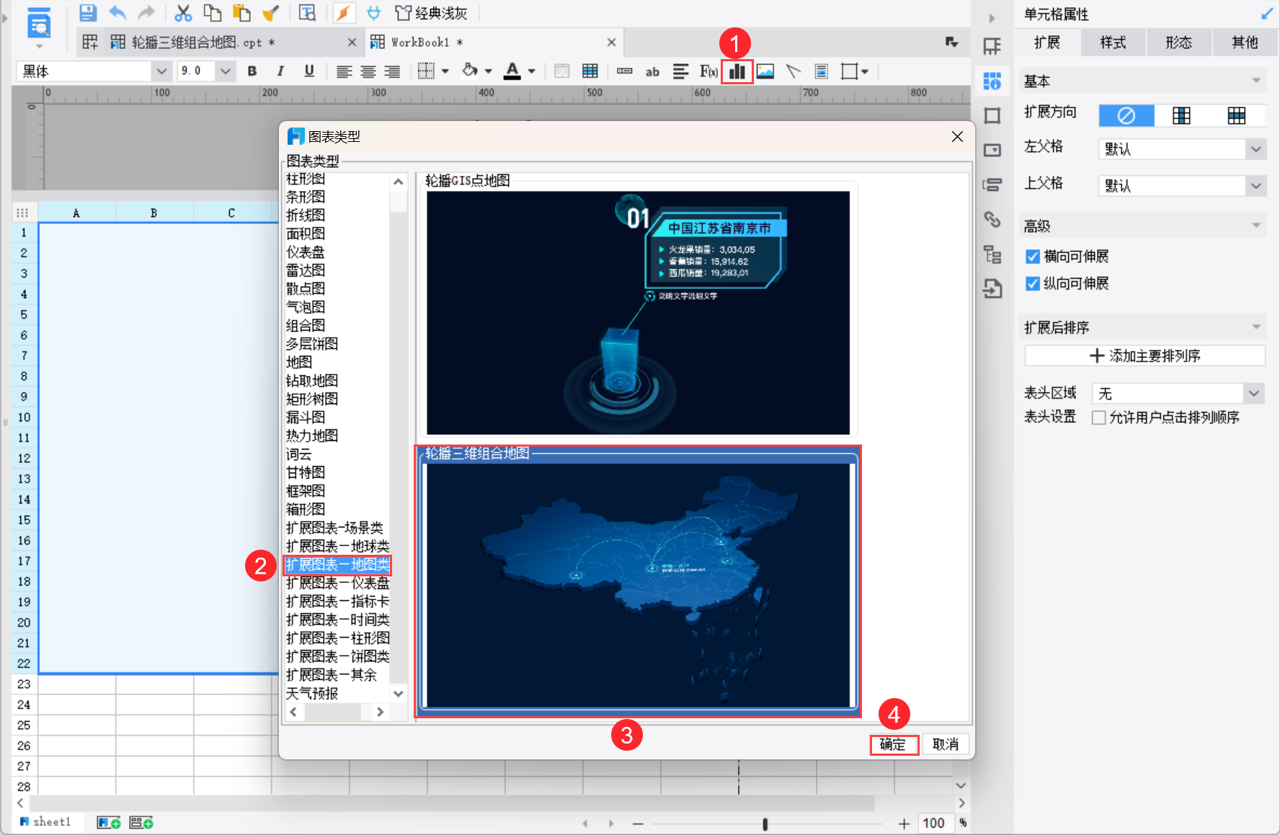Collapse the 高级 section
This screenshot has width=1280, height=835.
tap(1256, 226)
